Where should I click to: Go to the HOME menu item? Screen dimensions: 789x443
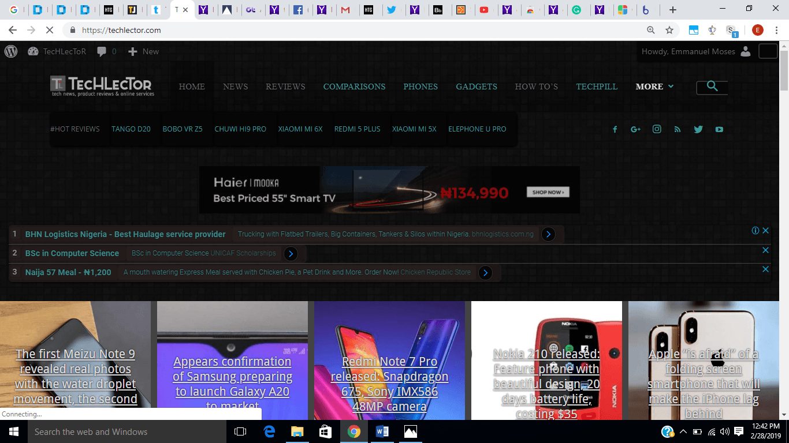click(192, 87)
